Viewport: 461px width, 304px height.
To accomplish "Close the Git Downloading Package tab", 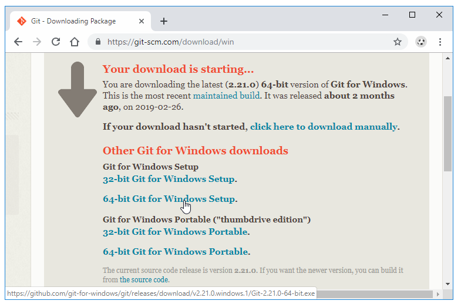I will coord(143,21).
